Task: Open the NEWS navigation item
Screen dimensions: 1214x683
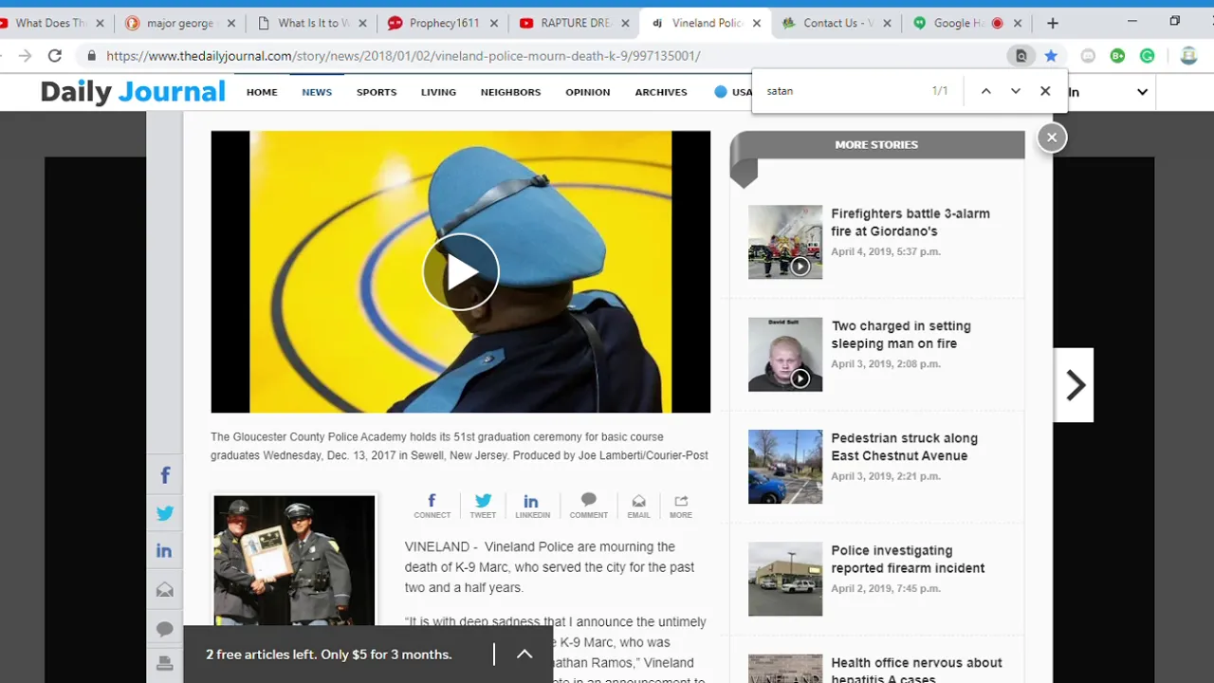Action: [317, 92]
